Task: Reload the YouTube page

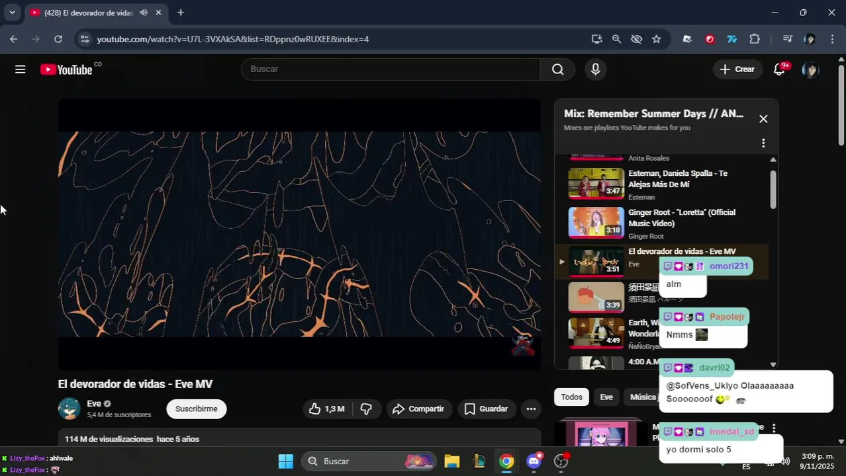Action: 58,39
